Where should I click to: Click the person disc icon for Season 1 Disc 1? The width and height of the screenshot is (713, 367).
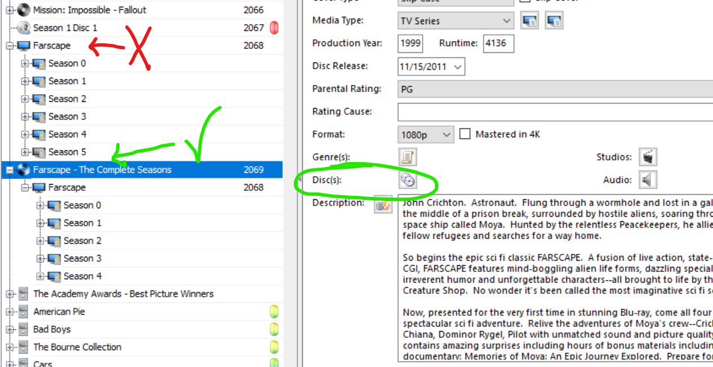pyautogui.click(x=24, y=28)
